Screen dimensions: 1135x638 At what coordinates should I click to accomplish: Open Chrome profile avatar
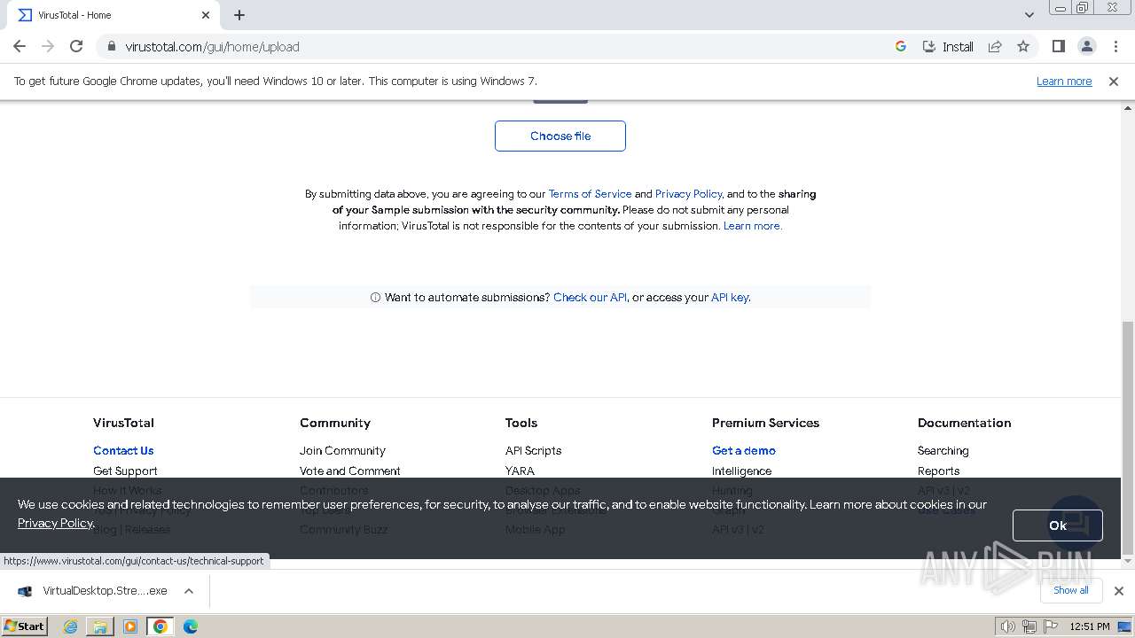click(1086, 46)
